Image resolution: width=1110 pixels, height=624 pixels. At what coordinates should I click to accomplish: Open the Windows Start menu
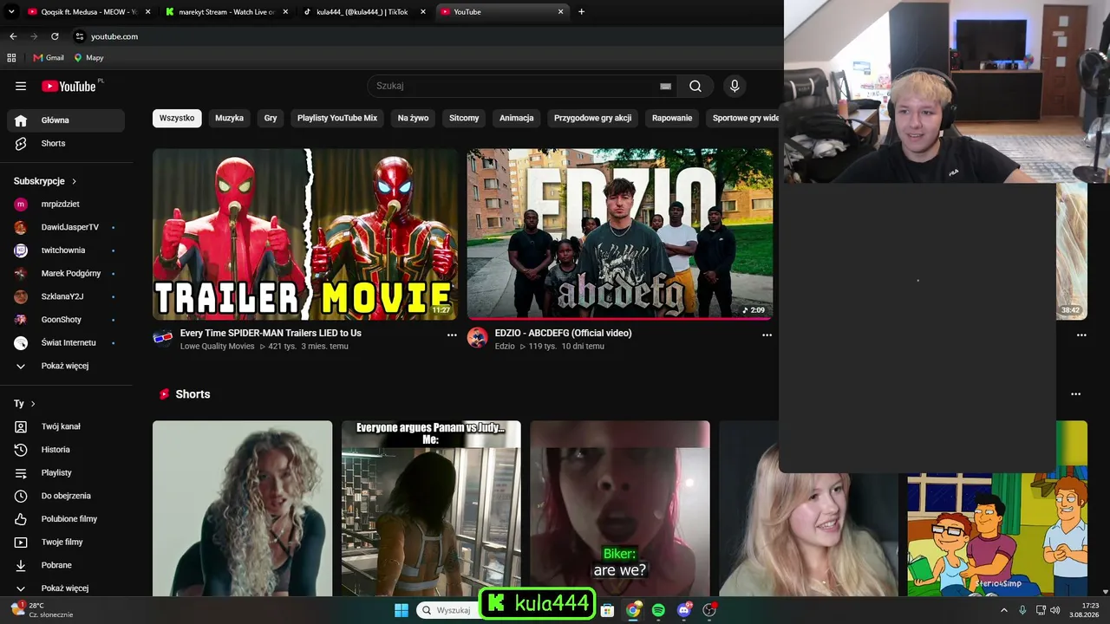(x=402, y=610)
